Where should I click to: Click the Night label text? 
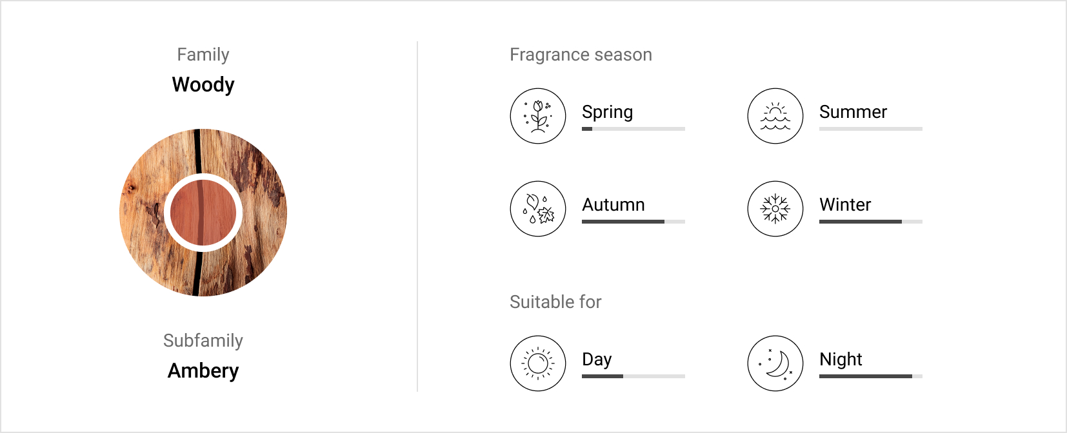(841, 360)
